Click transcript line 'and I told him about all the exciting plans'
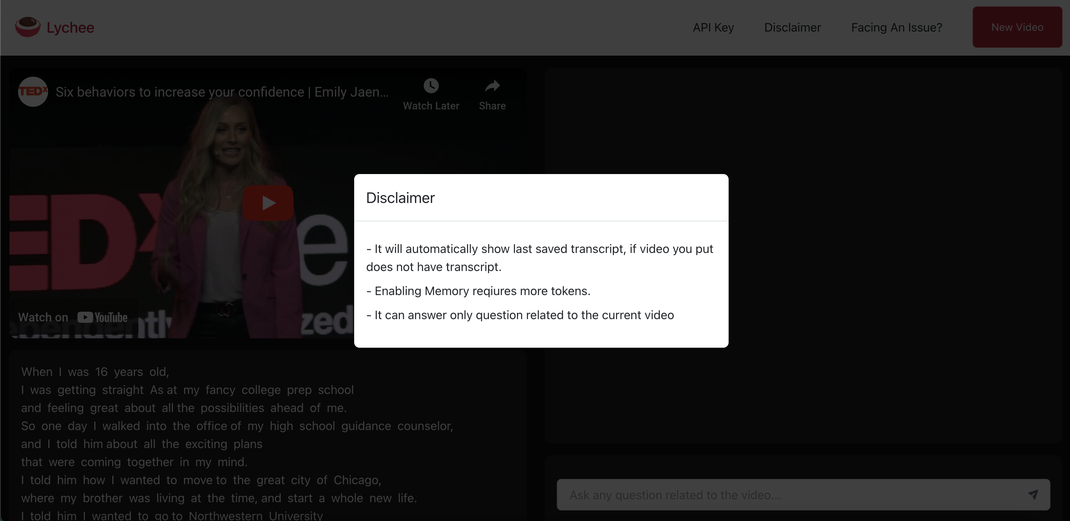This screenshot has width=1070, height=521. point(142,444)
